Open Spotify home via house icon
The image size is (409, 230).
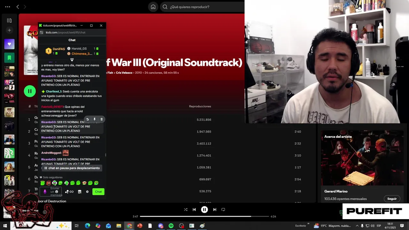[x=153, y=7]
